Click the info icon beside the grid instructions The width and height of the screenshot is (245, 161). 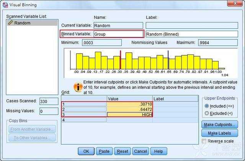[x=78, y=87]
